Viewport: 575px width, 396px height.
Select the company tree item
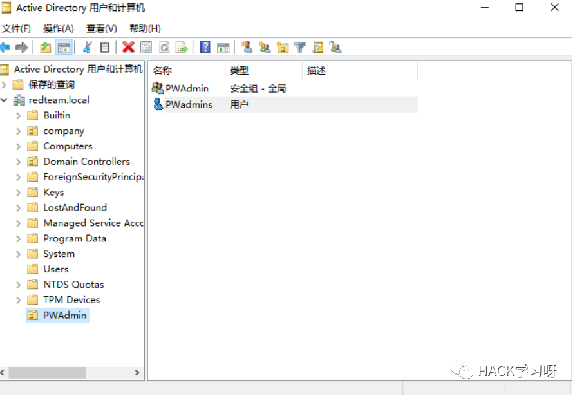pyautogui.click(x=64, y=131)
